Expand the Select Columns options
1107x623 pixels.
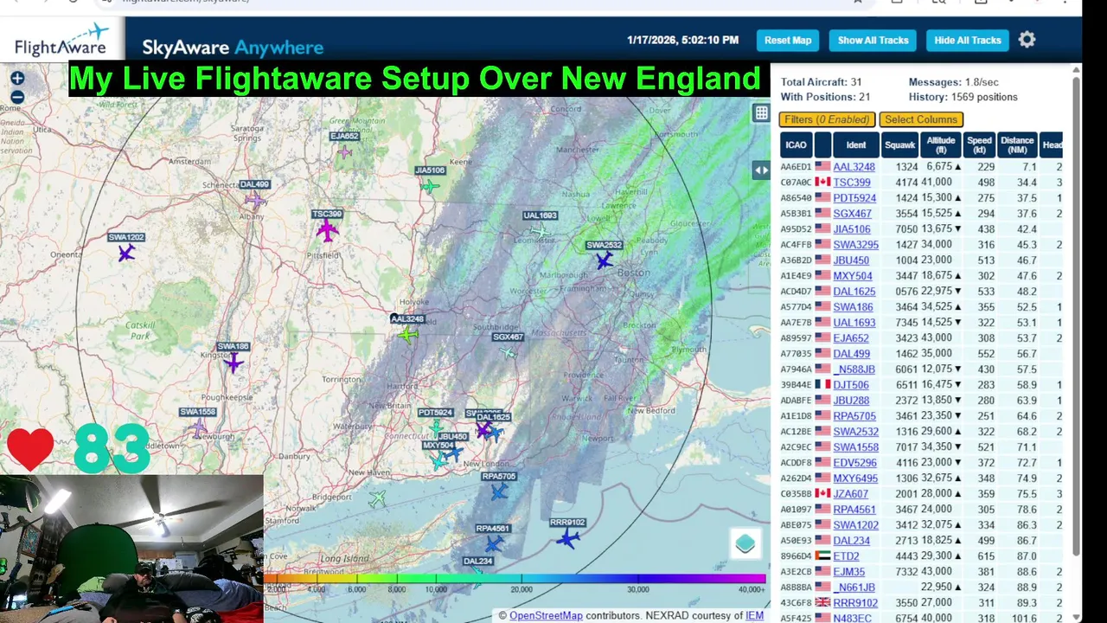pyautogui.click(x=921, y=119)
